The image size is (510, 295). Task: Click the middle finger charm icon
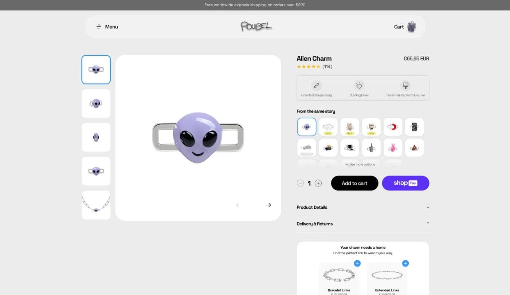click(x=371, y=147)
